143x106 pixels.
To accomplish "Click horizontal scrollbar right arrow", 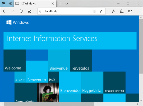I will [137, 104].
